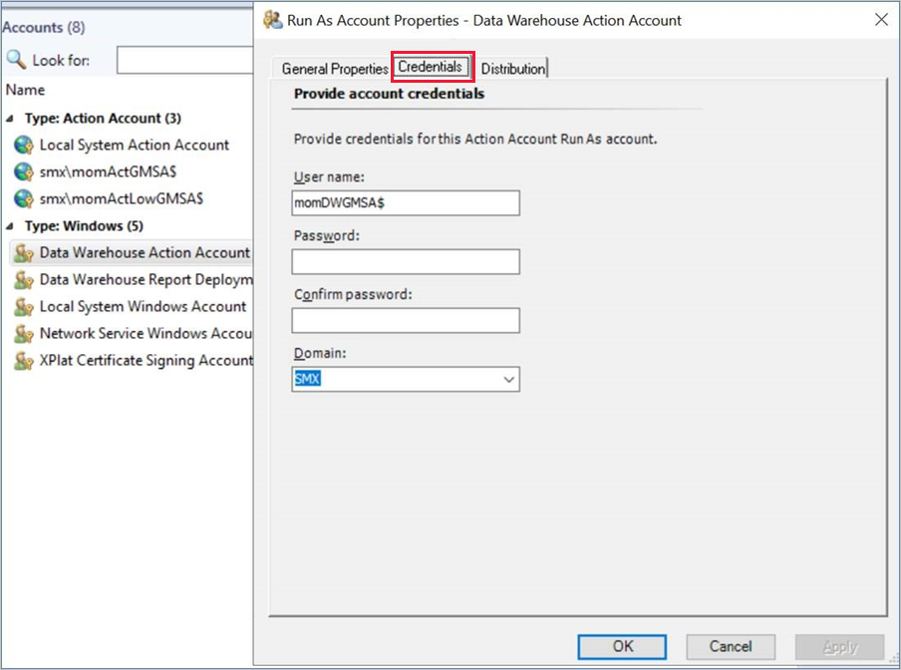This screenshot has width=901, height=670.
Task: Select the Credentials tab
Action: (x=431, y=66)
